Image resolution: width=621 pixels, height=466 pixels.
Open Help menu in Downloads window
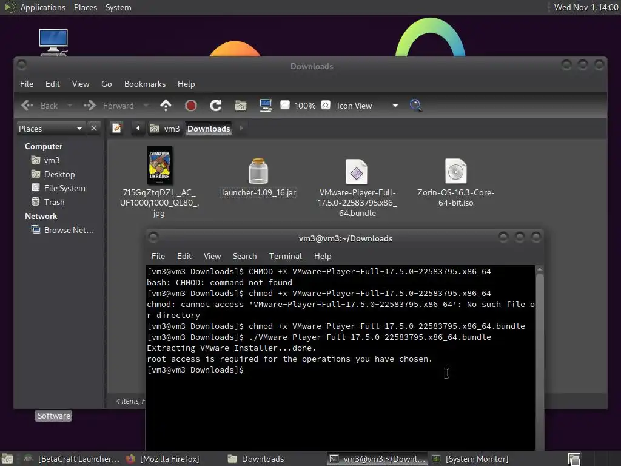pyautogui.click(x=186, y=84)
